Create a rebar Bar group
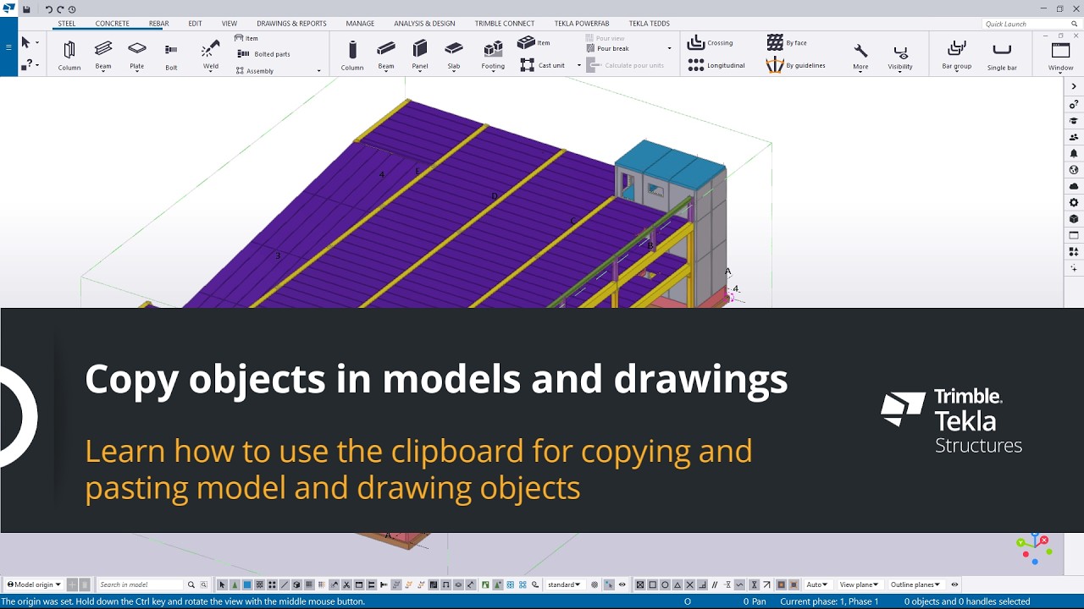The width and height of the screenshot is (1084, 609). [x=957, y=55]
